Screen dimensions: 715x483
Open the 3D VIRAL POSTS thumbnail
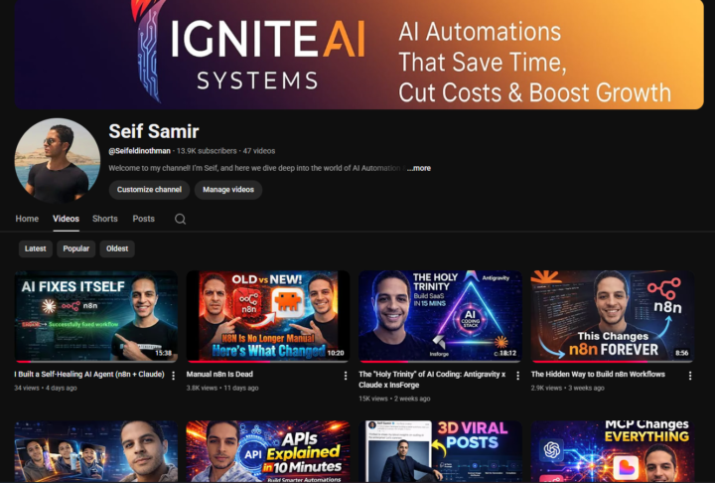click(440, 451)
